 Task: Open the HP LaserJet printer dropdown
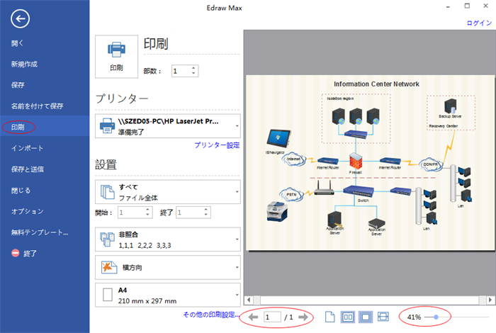[167, 126]
